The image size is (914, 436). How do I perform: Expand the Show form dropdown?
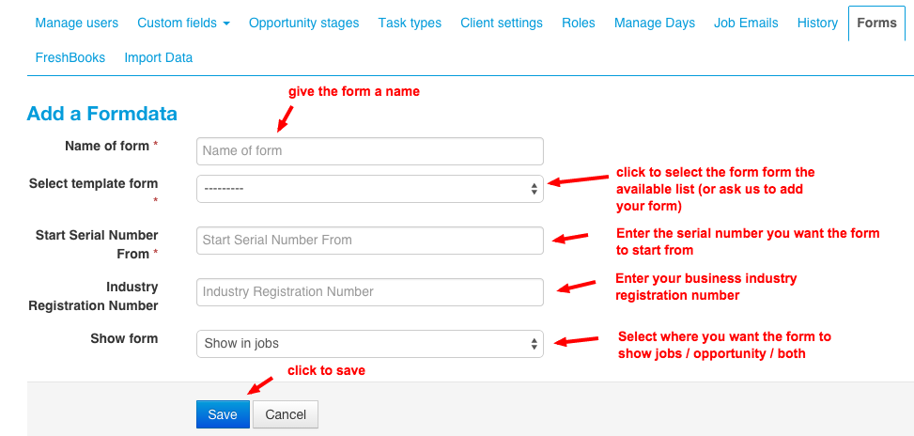[x=370, y=344]
